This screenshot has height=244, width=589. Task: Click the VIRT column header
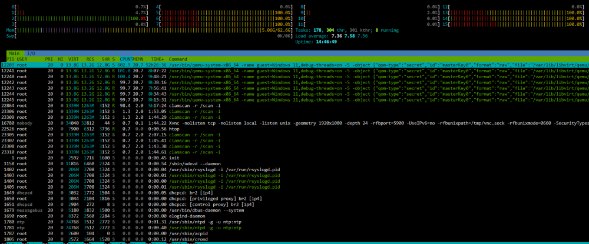73,59
